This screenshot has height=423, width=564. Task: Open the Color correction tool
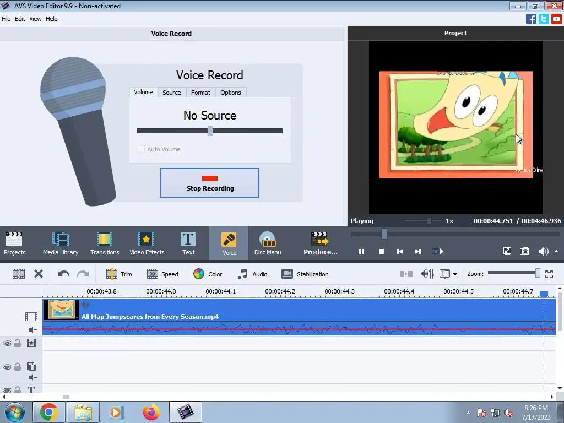pos(208,274)
